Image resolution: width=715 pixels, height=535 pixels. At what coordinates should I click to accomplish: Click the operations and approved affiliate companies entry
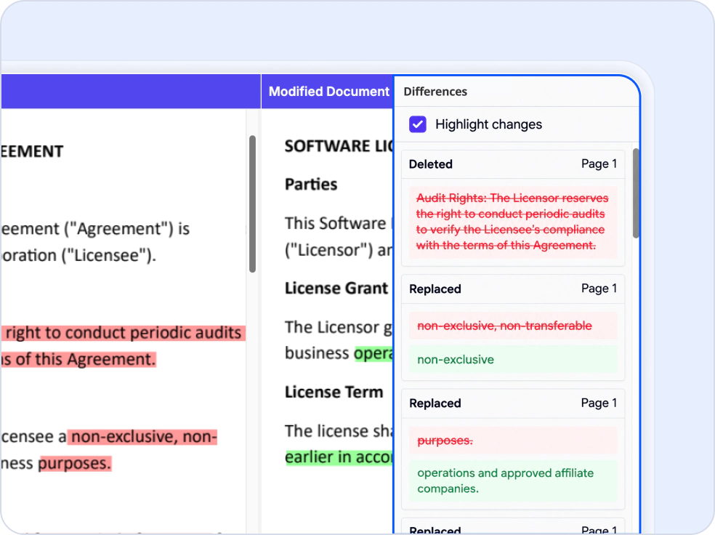pyautogui.click(x=512, y=480)
